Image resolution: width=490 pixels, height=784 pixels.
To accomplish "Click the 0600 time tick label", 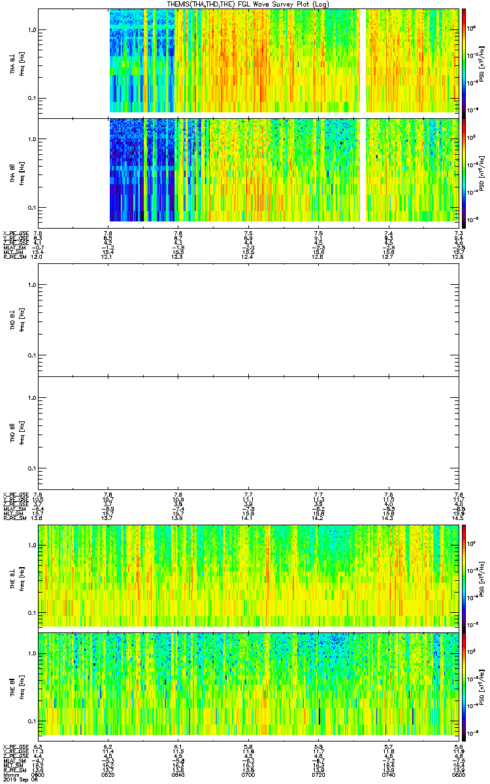I will [x=38, y=774].
